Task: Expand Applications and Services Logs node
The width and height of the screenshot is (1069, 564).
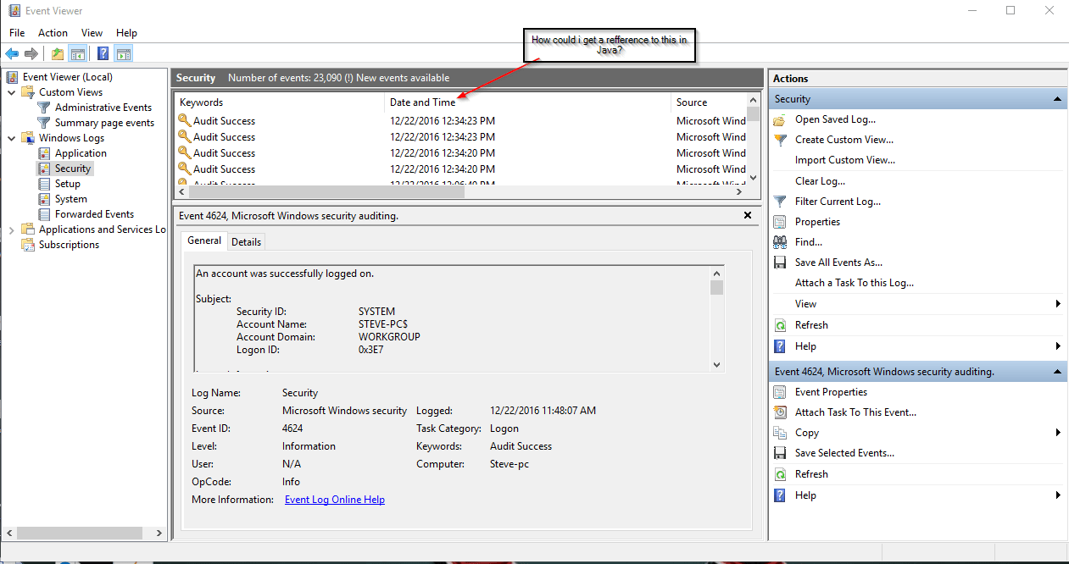Action: (12, 229)
